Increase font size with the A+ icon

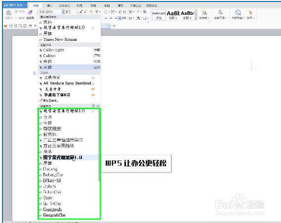click(x=81, y=12)
